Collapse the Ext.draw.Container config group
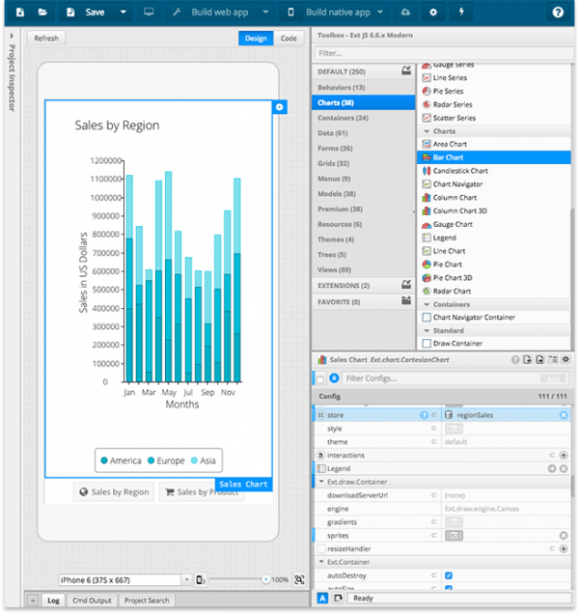 pyautogui.click(x=321, y=482)
